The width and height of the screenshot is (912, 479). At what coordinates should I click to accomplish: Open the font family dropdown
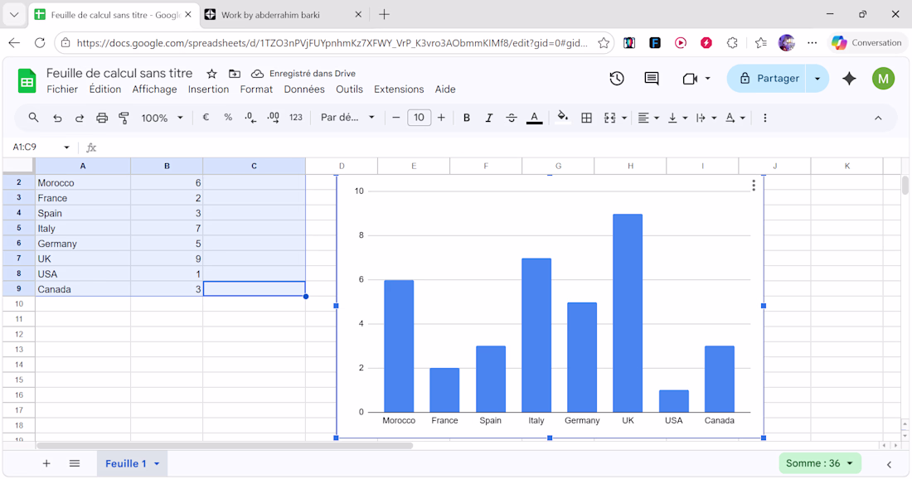pyautogui.click(x=347, y=118)
